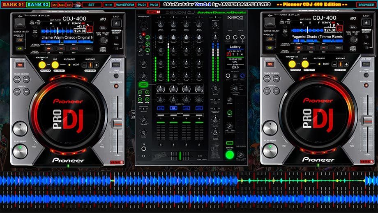Skip to previous track on left deck
Viewport: 378px width, 213px height.
[x=17, y=79]
